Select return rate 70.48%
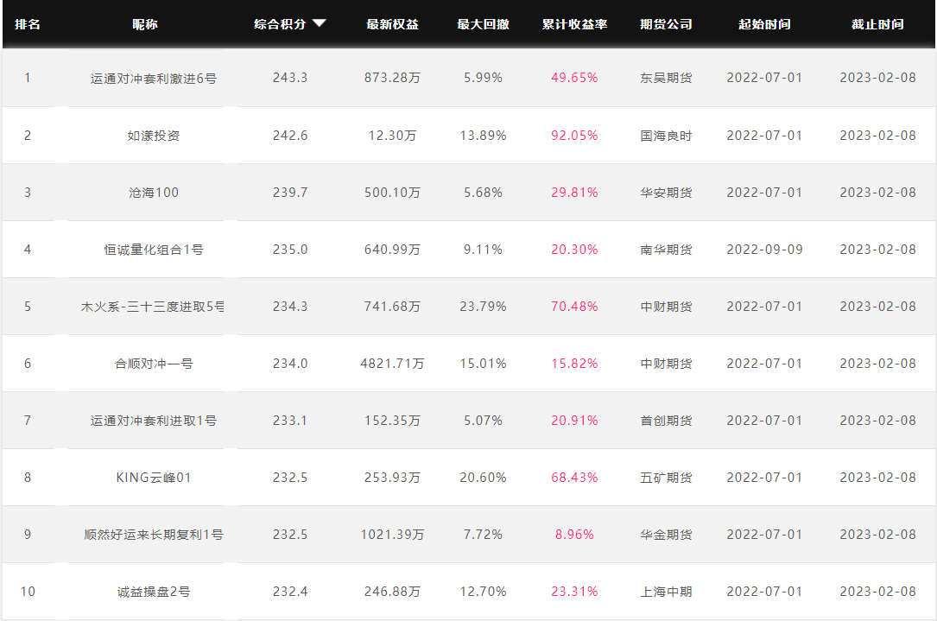 (574, 307)
